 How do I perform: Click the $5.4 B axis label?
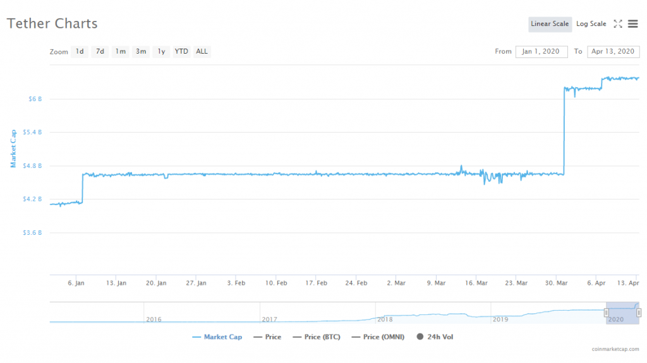point(32,133)
